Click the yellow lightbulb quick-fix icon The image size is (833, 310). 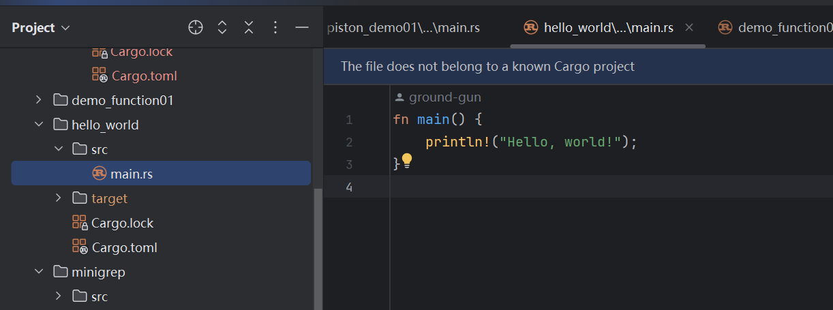[x=407, y=161]
